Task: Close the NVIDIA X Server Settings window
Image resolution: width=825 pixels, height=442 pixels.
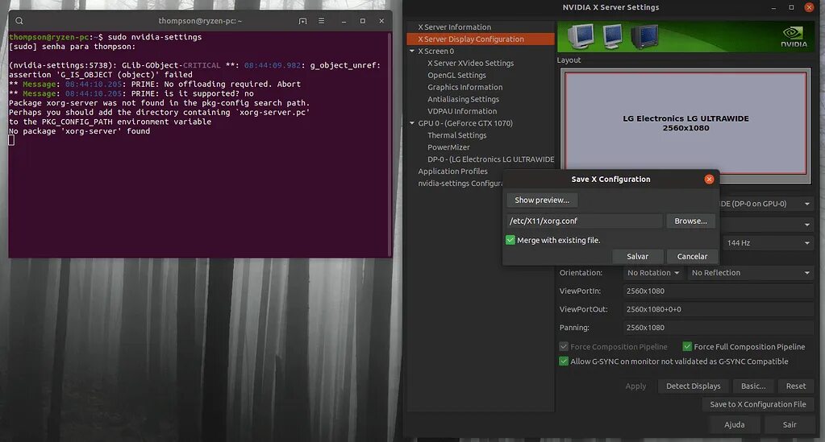Action: 809,6
